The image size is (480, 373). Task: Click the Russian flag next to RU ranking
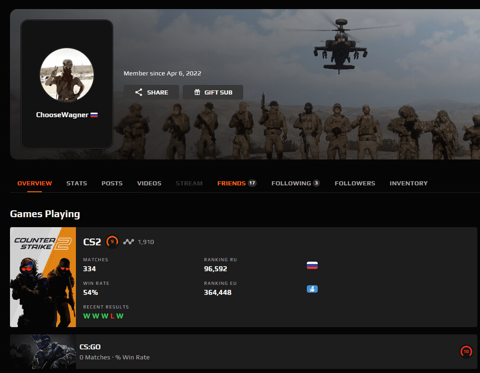tap(312, 265)
